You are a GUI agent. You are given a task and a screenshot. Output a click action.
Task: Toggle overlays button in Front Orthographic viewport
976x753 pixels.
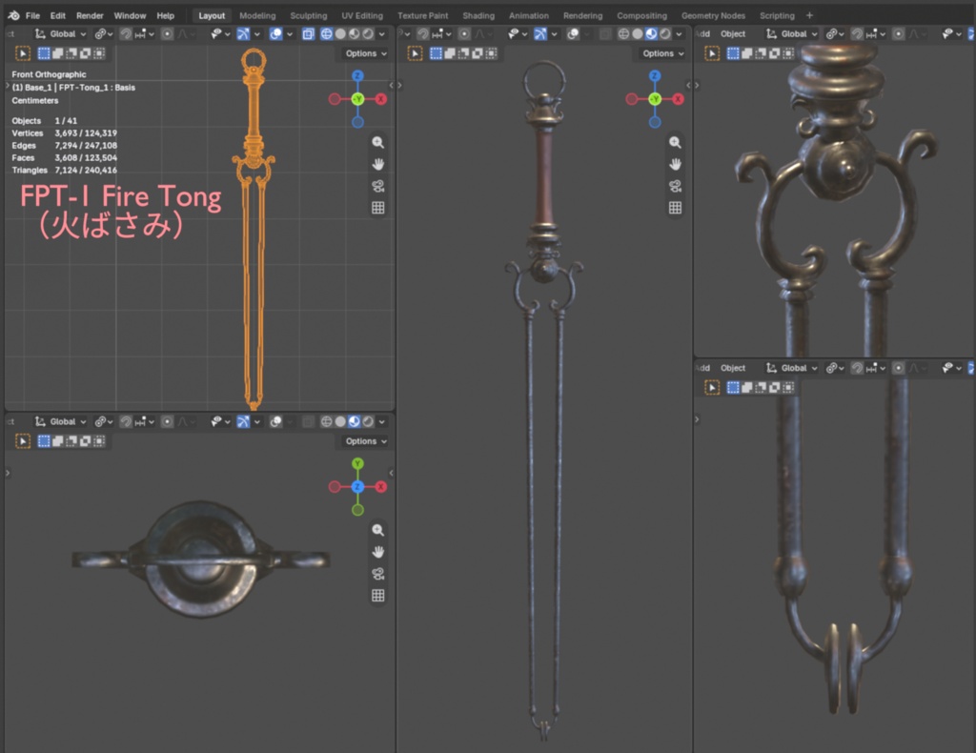point(275,34)
